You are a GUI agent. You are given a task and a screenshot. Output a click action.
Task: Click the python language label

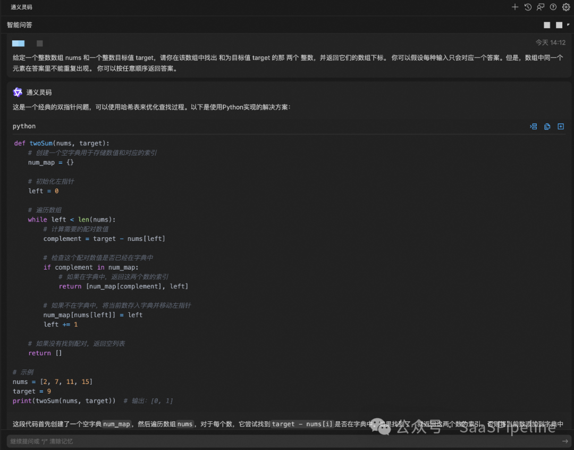coord(24,126)
